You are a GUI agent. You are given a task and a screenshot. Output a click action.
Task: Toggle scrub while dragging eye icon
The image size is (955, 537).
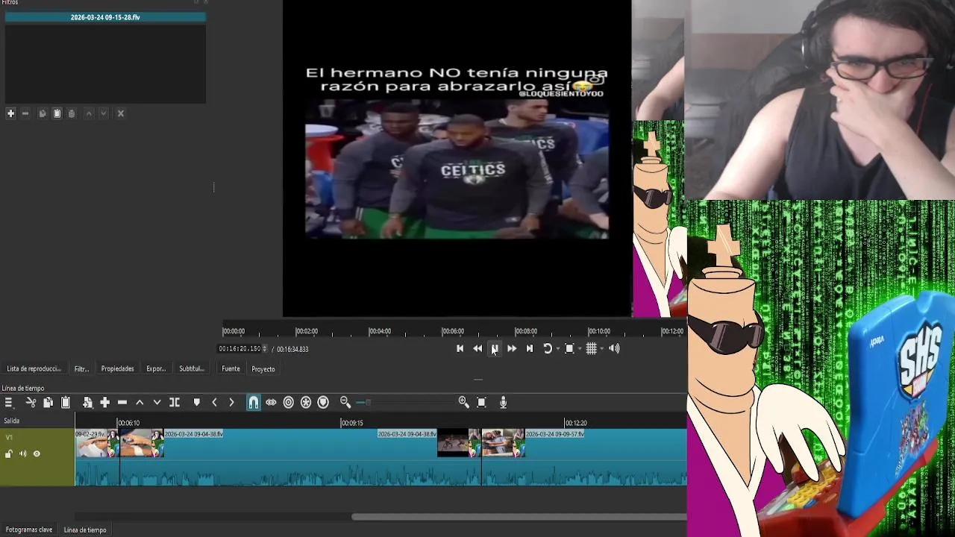271,403
